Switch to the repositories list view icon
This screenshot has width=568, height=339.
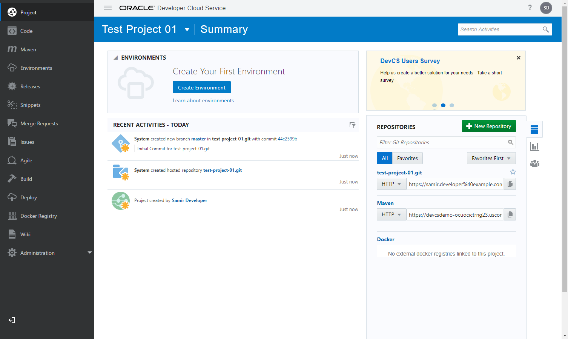pos(534,130)
